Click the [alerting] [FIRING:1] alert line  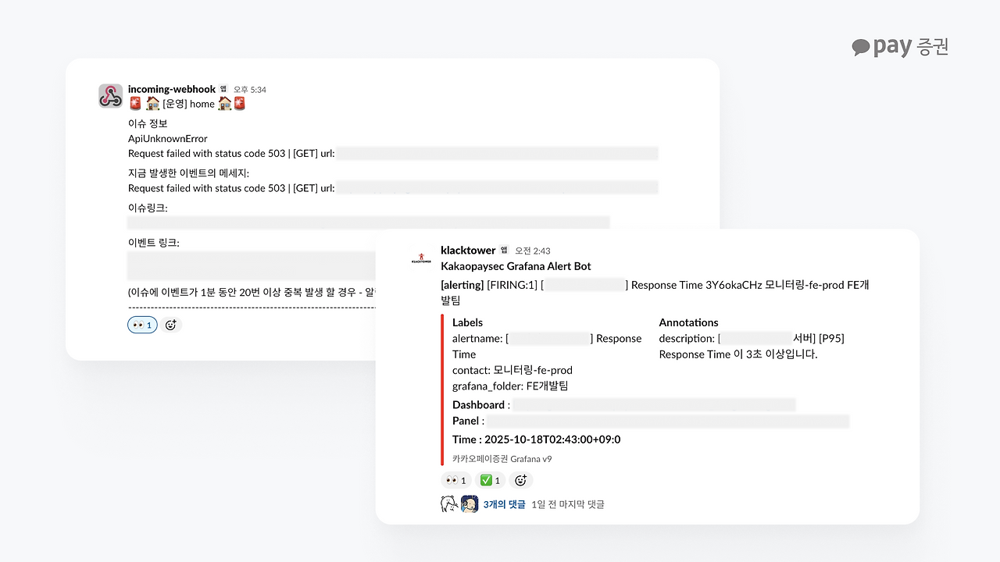point(655,293)
